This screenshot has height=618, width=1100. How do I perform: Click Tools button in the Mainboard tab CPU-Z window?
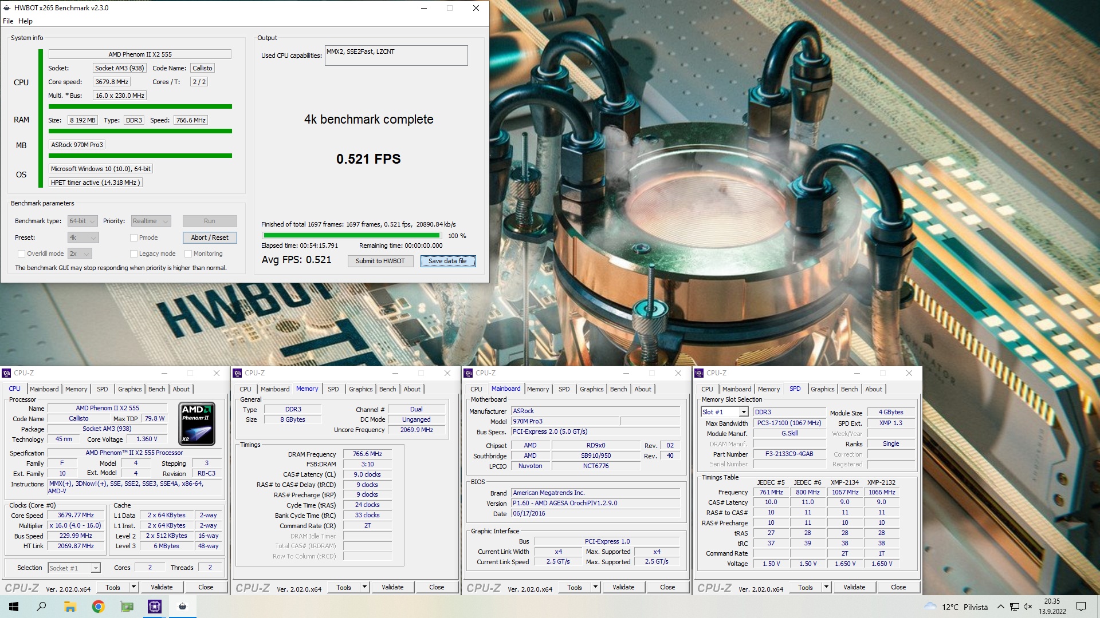coord(575,587)
